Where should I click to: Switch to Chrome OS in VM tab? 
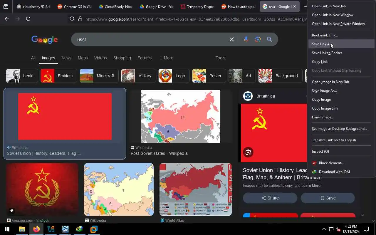click(x=74, y=6)
